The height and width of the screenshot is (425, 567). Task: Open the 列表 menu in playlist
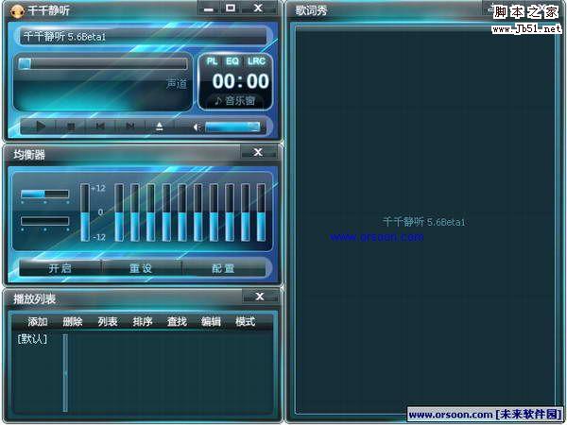click(x=108, y=322)
